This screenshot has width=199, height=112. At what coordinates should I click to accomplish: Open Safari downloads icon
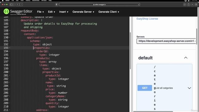185,5
